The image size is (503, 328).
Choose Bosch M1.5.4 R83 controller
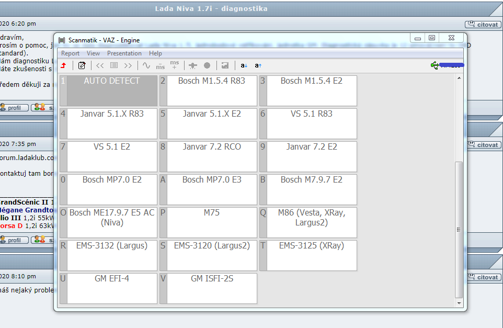pyautogui.click(x=211, y=91)
